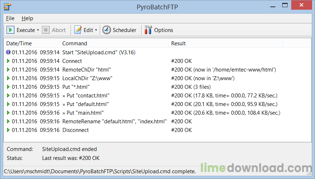This screenshot has width=315, height=179.
Task: Click green arrow on Put "contact.html" row
Action: (x=8, y=95)
